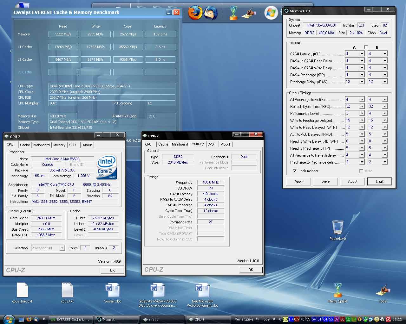
Task: Open the hand-writing tools icon in top dock
Action: click(249, 13)
